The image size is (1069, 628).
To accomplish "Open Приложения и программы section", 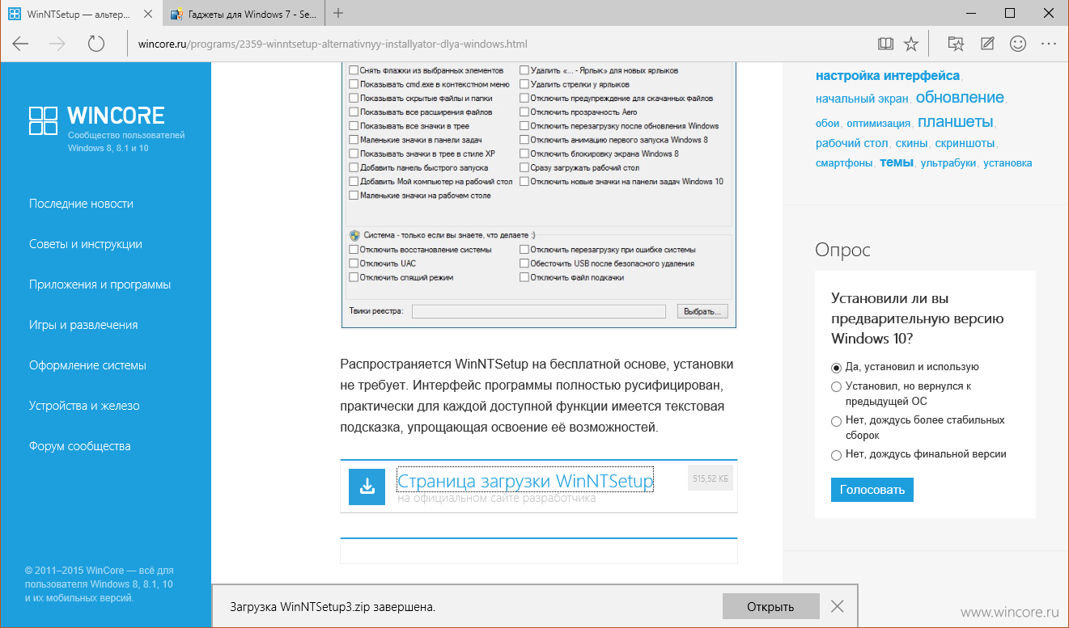I will 100,284.
